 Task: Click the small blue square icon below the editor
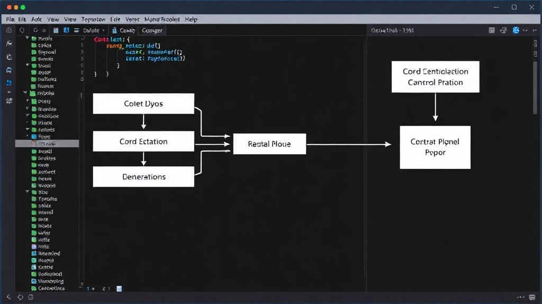point(119,289)
